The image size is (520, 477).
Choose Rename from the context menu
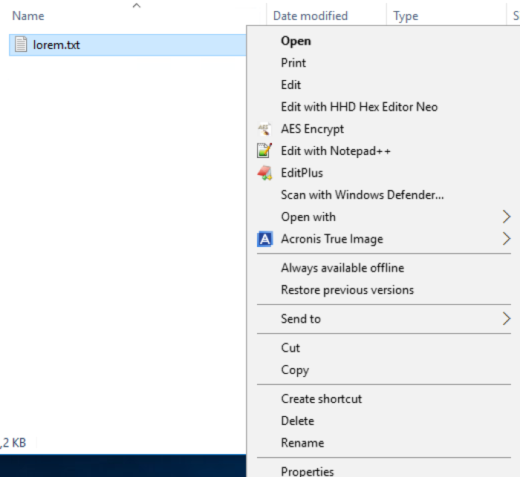384,443
